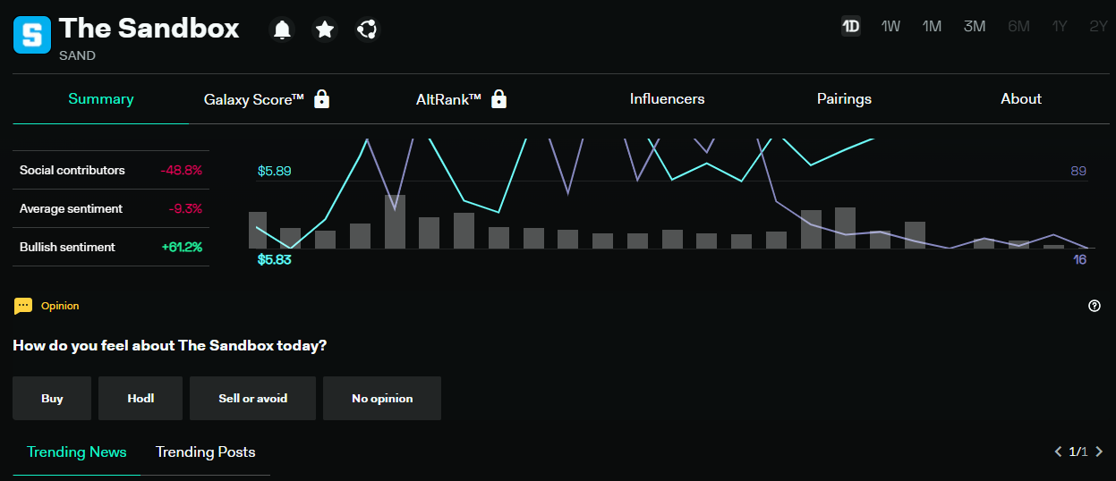
Task: Go to previous trending page arrow
Action: coord(1059,451)
